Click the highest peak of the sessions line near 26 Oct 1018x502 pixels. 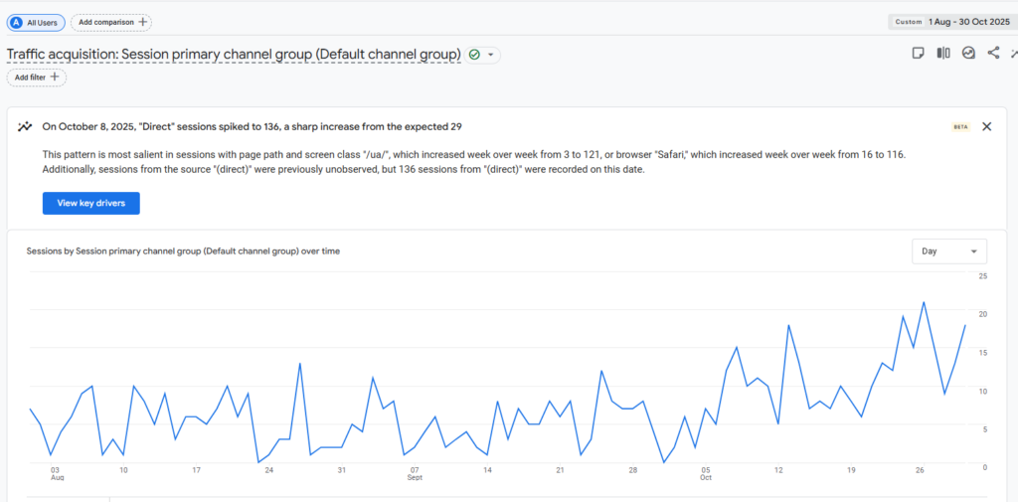click(924, 302)
